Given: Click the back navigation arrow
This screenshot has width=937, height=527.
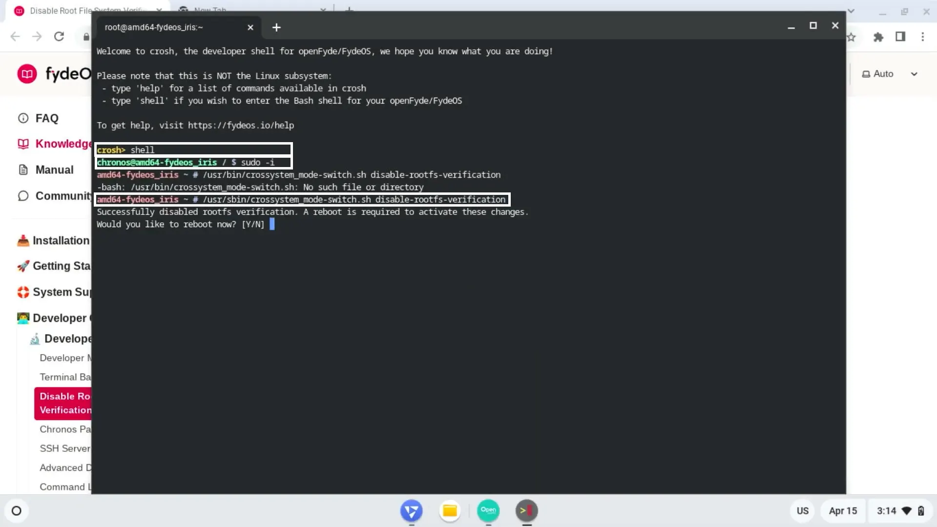Looking at the screenshot, I should click(x=15, y=37).
